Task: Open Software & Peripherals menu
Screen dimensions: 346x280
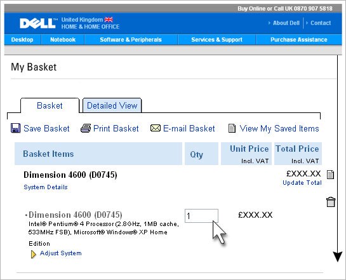Action: [x=131, y=40]
